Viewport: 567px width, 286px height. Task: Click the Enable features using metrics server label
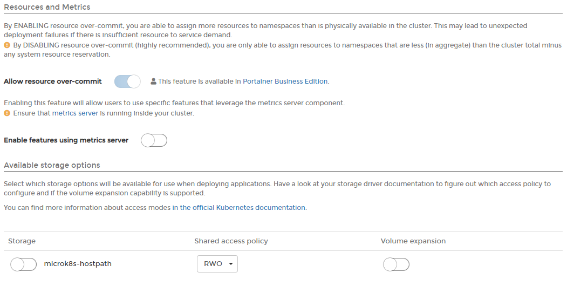click(66, 140)
